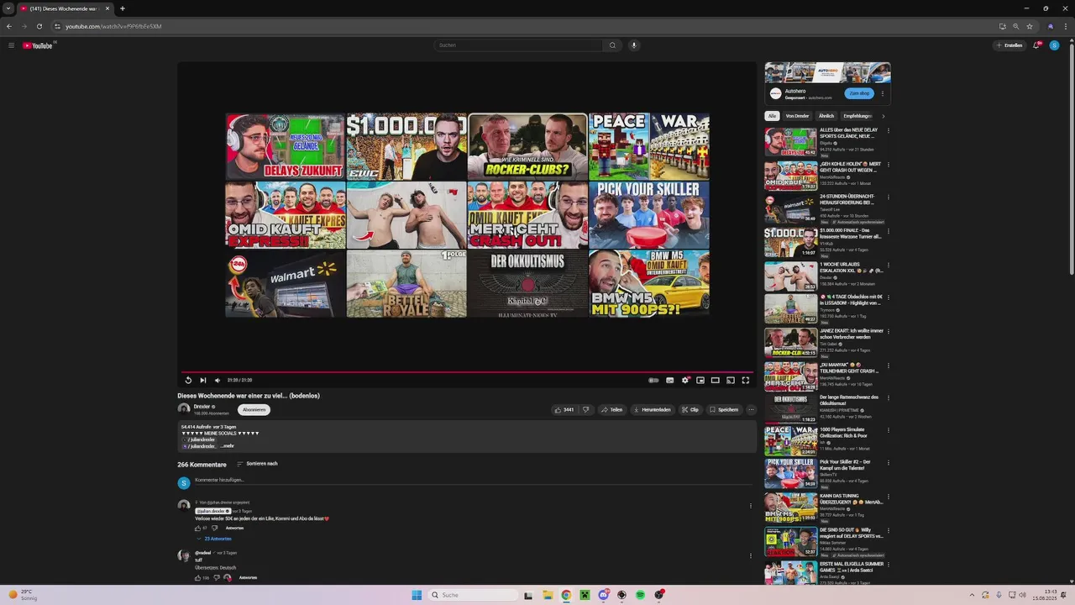The height and width of the screenshot is (605, 1075).
Task: Click end-screen thumbnail 'ROCKER-CLUBS?'
Action: click(527, 146)
